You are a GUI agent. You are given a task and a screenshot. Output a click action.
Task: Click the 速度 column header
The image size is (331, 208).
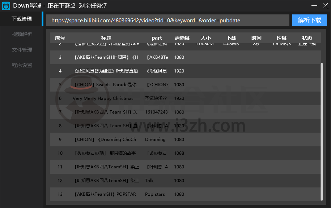point(281,38)
